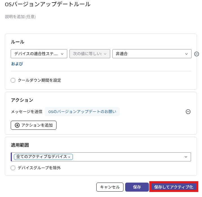This screenshot has width=202, height=197.
Task: Click 保存してアクティブ化 button
Action: (174, 187)
